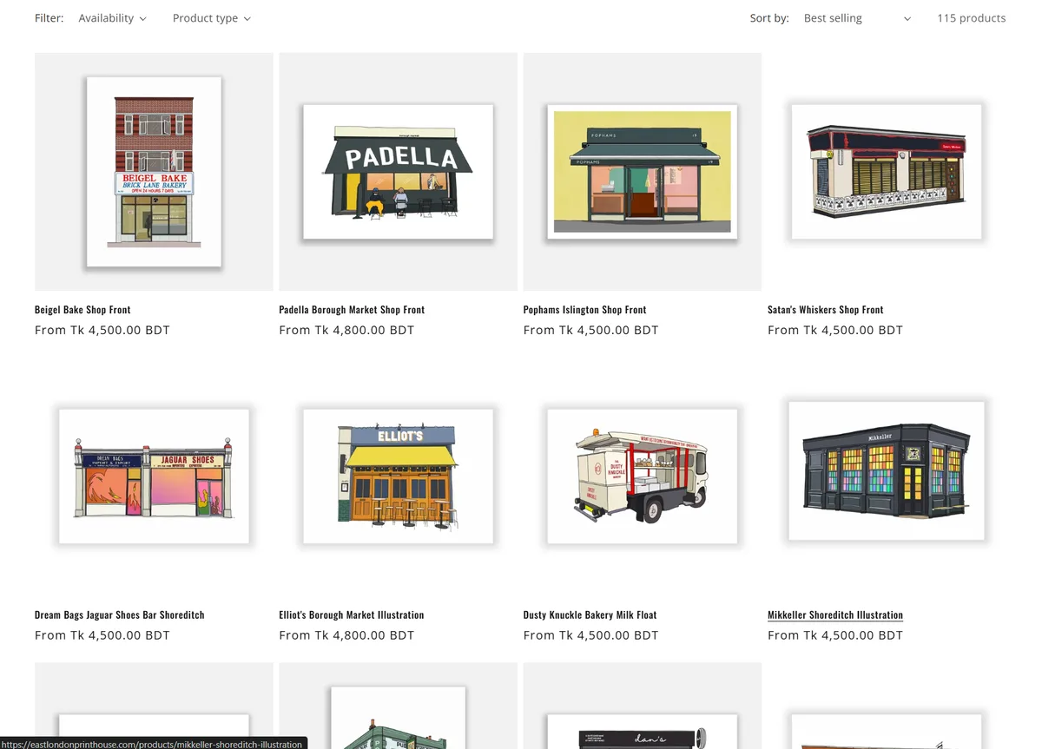The width and height of the screenshot is (1042, 749).
Task: Click Dusty Knuckle Bakery Milk Float link
Action: point(590,615)
